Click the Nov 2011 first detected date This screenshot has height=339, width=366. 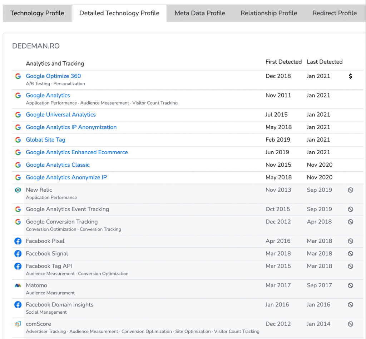[x=278, y=95]
